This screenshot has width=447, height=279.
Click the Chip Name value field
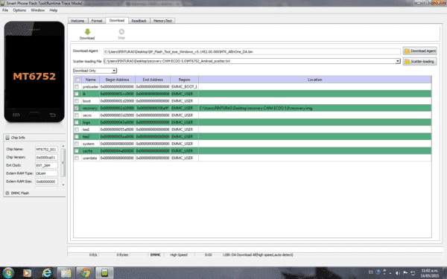46,150
